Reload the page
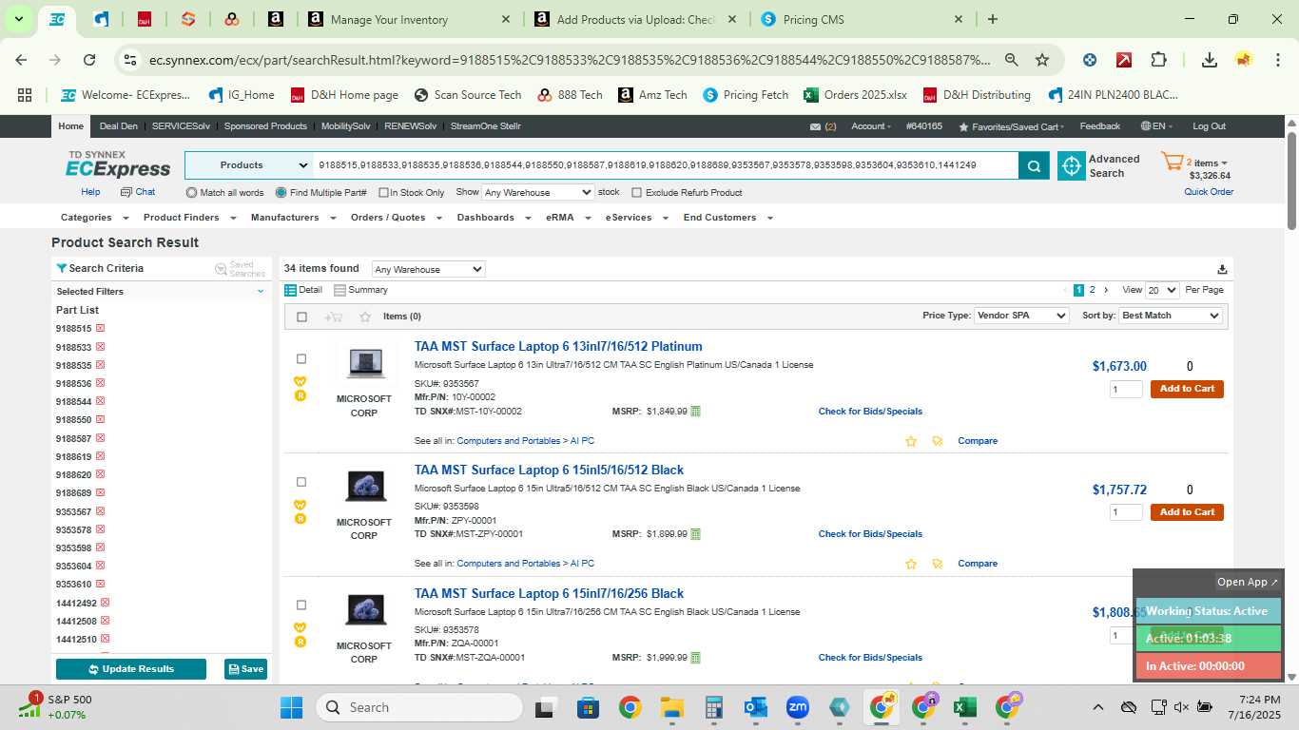This screenshot has width=1299, height=730. 89,60
